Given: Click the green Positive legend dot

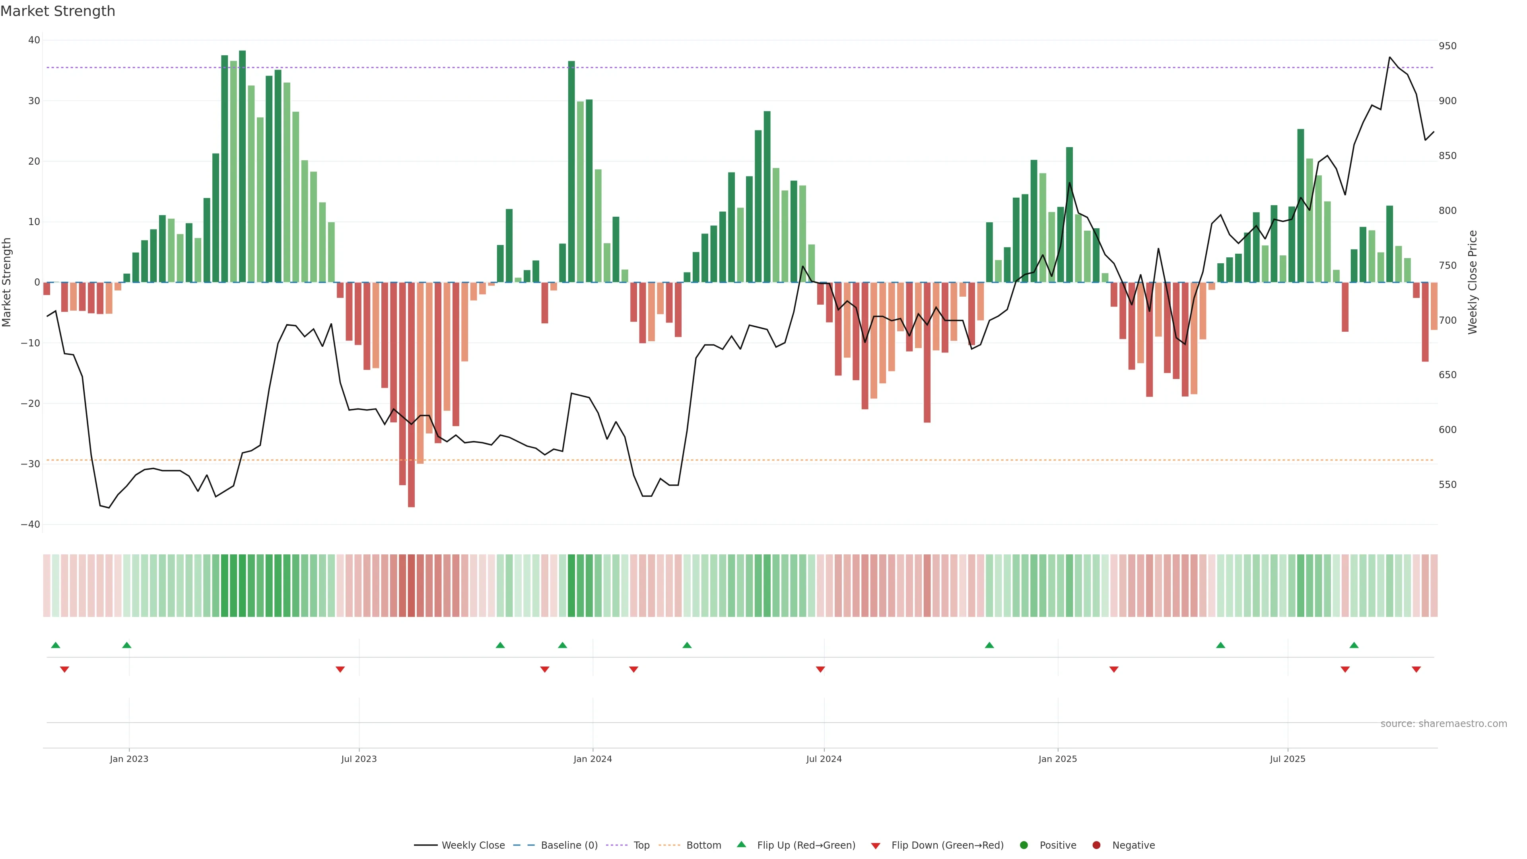Looking at the screenshot, I should 1024,845.
